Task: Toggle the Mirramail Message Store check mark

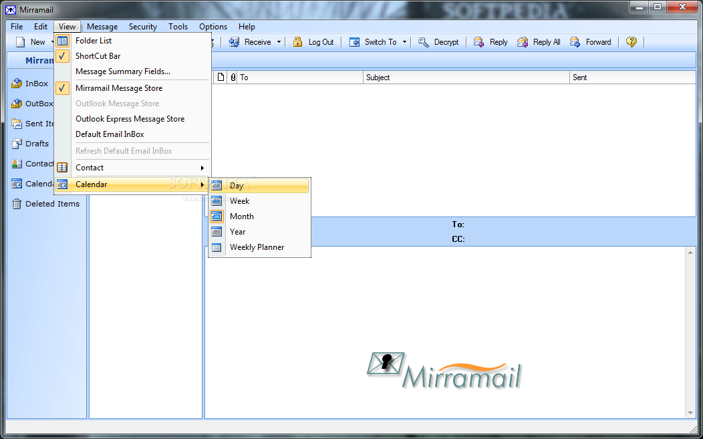Action: coord(62,88)
